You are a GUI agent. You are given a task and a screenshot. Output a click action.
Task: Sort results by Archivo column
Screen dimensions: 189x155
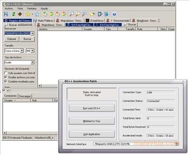click(x=60, y=29)
